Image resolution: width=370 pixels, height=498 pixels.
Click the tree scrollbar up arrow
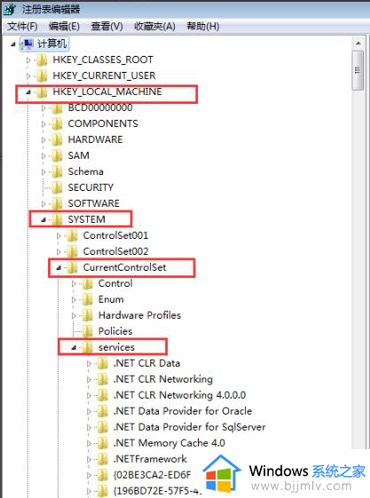pos(358,43)
